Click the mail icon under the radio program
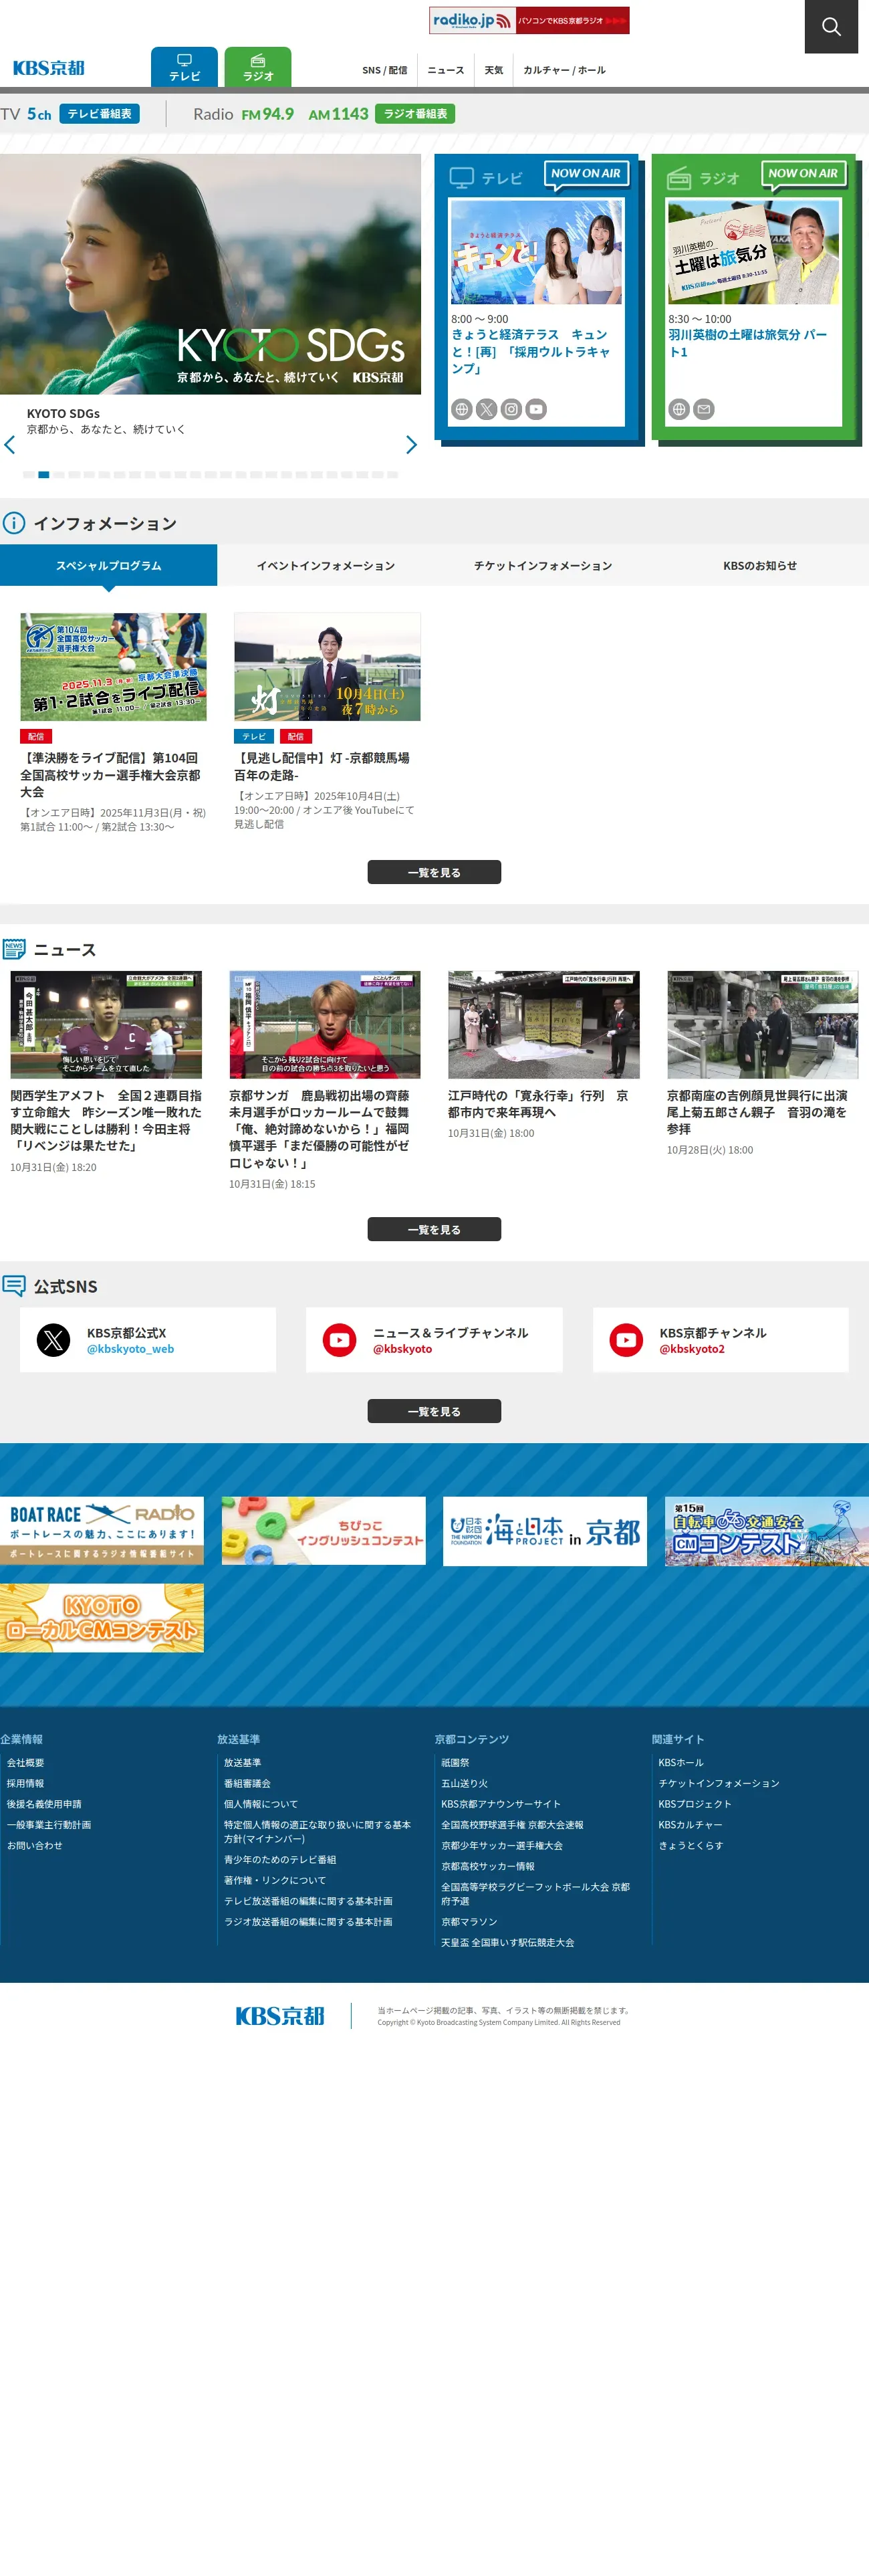Screen dimensions: 869x2576 tap(704, 409)
